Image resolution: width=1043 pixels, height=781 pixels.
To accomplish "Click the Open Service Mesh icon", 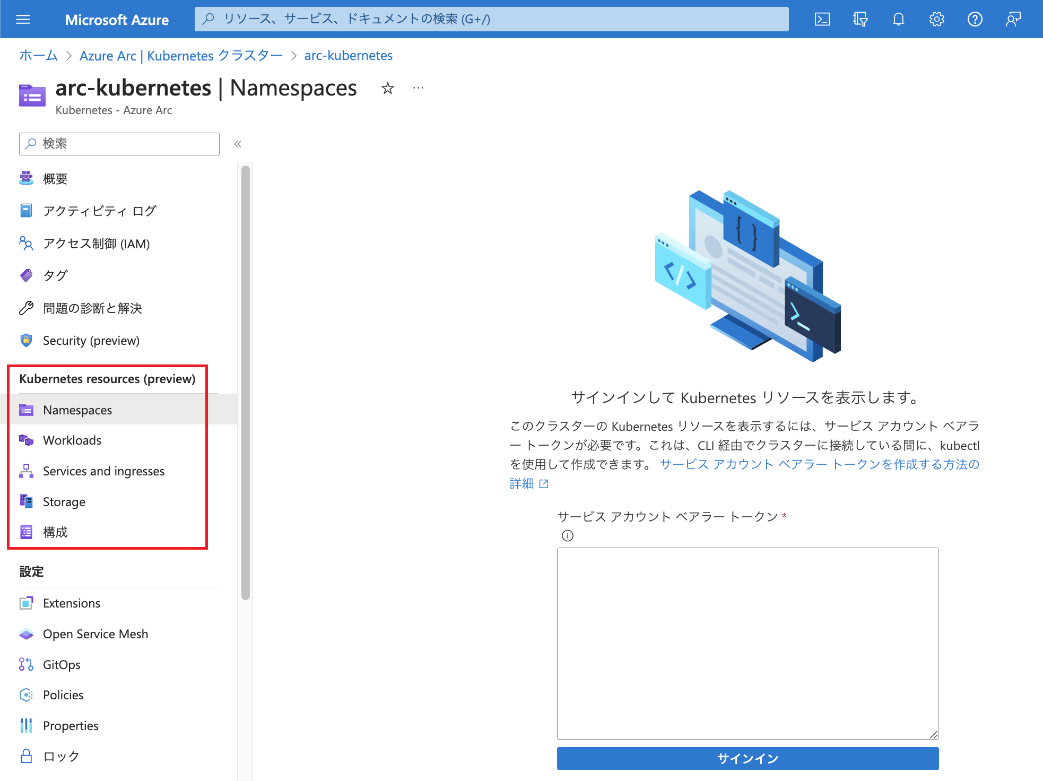I will pos(26,634).
